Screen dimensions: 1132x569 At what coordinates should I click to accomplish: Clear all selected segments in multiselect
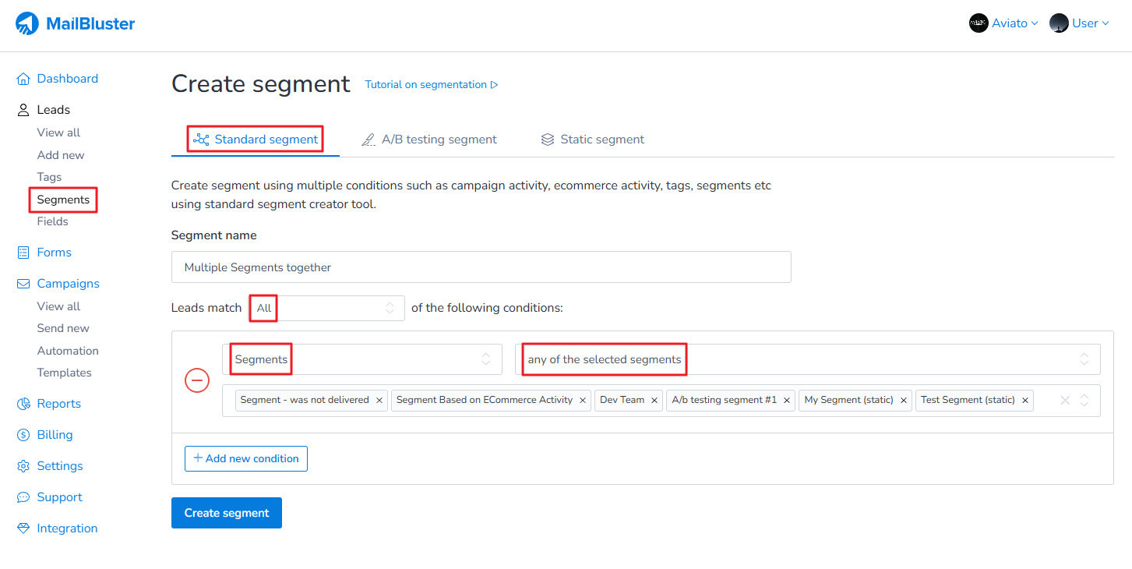click(1065, 401)
